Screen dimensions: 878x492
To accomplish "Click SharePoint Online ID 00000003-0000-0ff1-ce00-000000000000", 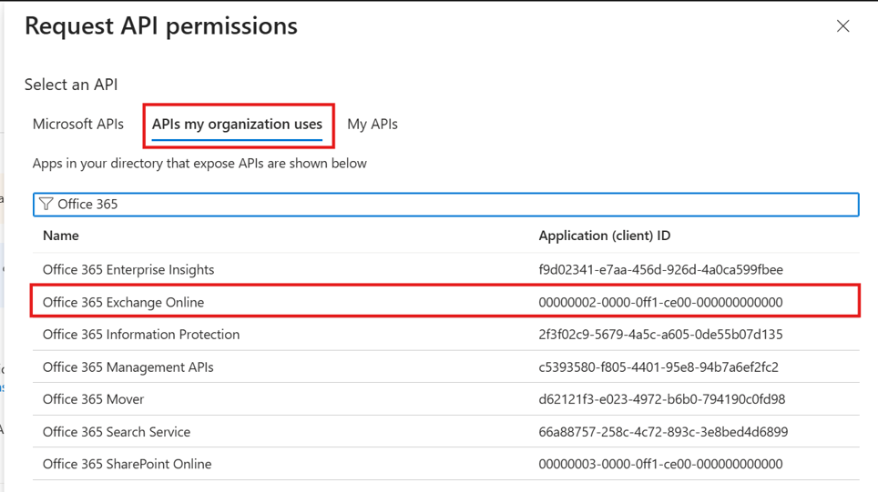I will click(x=660, y=464).
